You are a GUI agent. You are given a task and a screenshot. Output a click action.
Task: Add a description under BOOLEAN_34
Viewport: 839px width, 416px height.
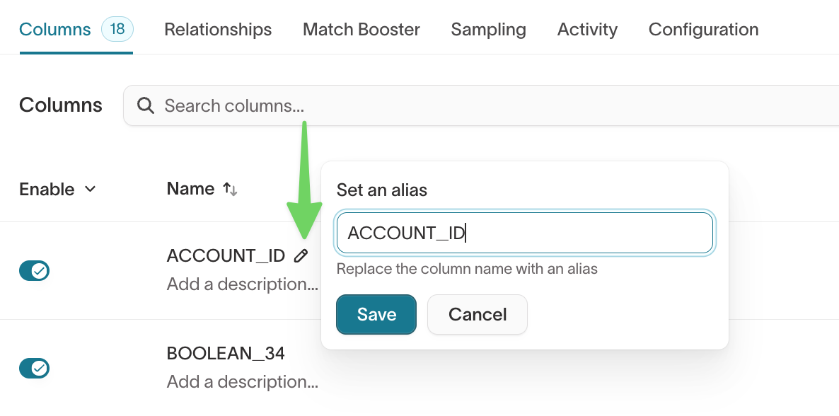point(242,382)
